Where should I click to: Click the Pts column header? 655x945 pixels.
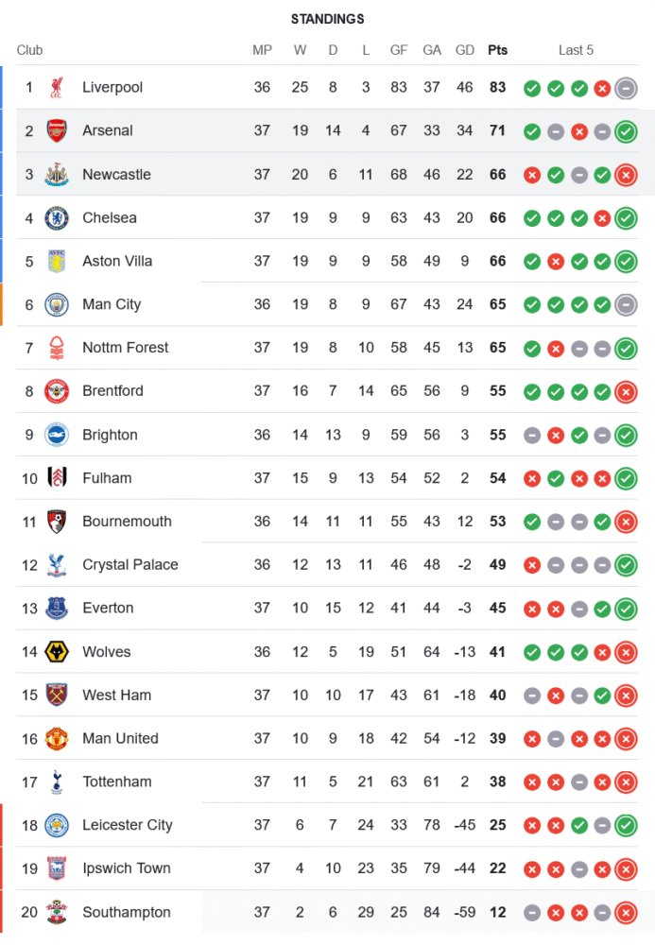click(x=497, y=50)
